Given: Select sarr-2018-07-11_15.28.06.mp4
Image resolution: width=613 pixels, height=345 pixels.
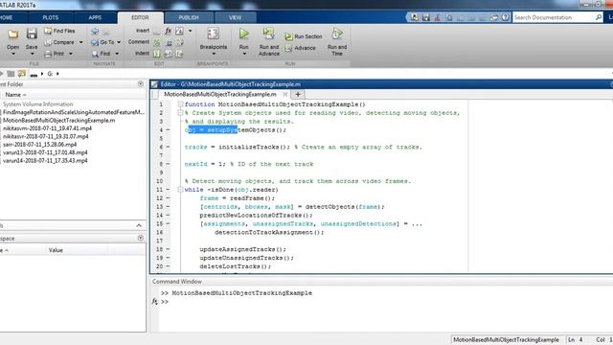Looking at the screenshot, I should click(39, 145).
